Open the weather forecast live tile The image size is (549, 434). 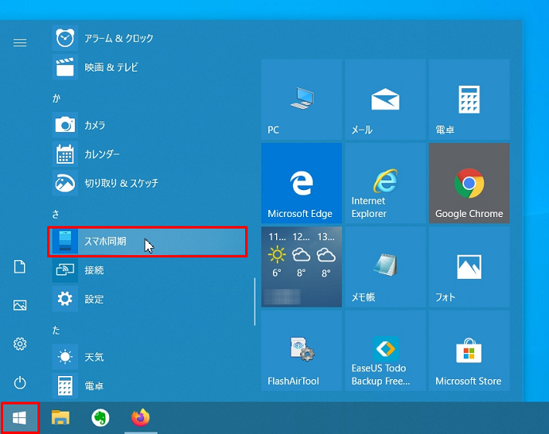[x=302, y=267]
